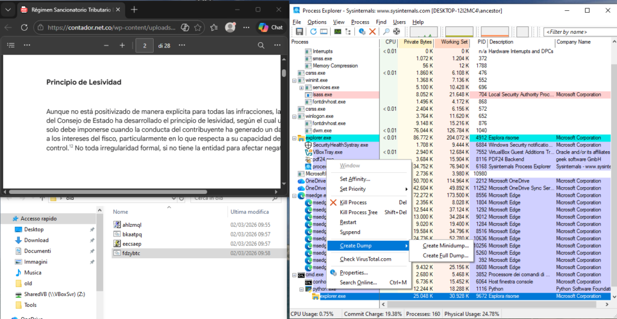
Task: Click the Working Set column header
Action: point(454,42)
